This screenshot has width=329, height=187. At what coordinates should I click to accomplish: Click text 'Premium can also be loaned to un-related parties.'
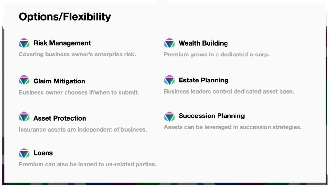click(x=87, y=164)
